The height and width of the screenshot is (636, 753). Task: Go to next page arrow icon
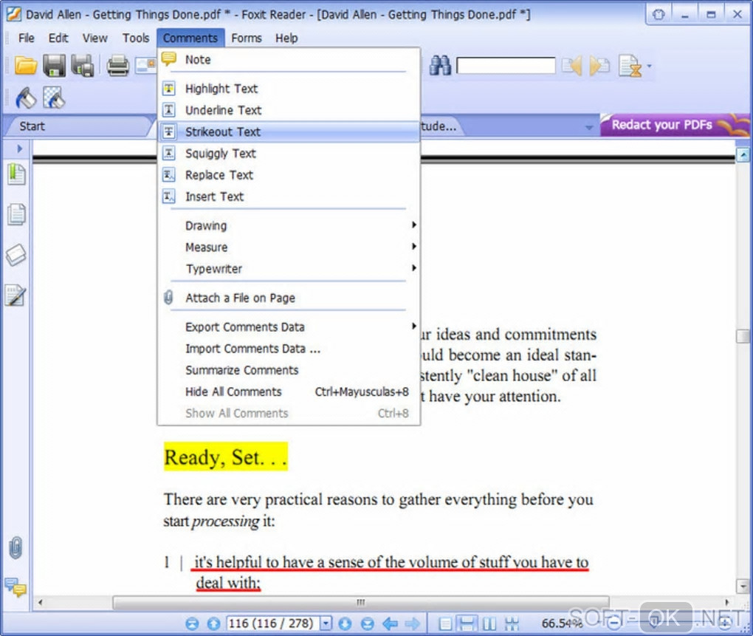[x=345, y=623]
